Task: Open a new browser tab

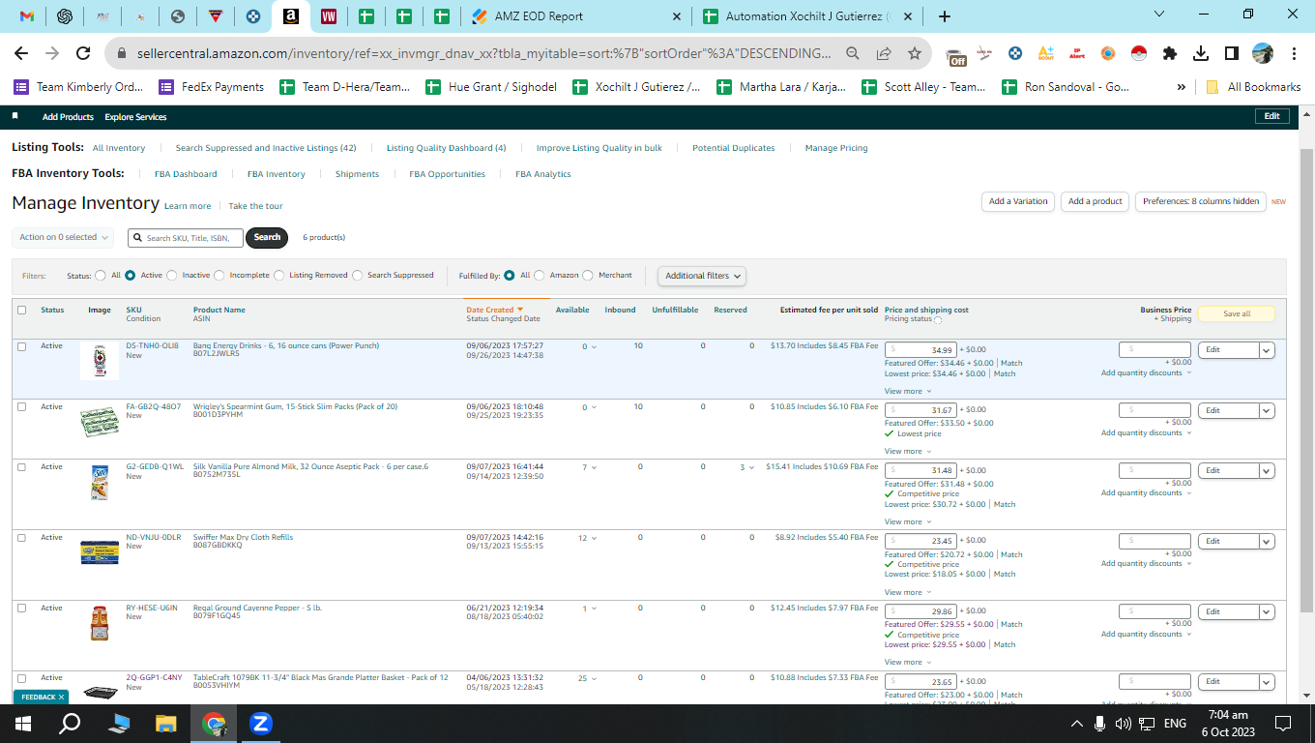Action: 945,16
